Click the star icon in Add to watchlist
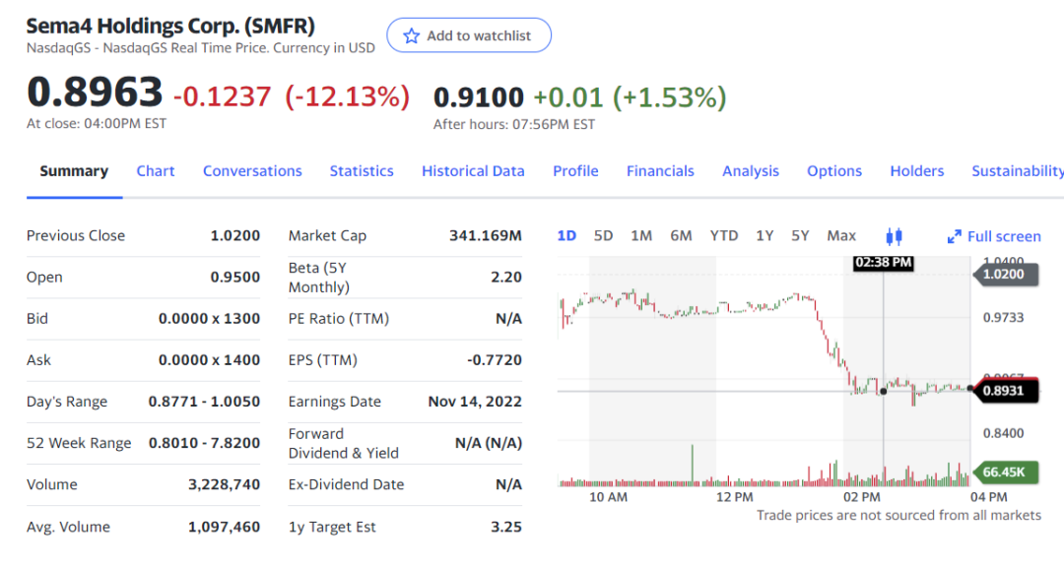1064x566 pixels. (412, 35)
